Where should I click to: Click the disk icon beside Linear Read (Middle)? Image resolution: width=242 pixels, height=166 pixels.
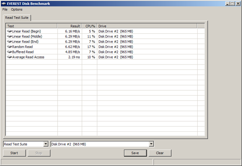[x=9, y=36]
